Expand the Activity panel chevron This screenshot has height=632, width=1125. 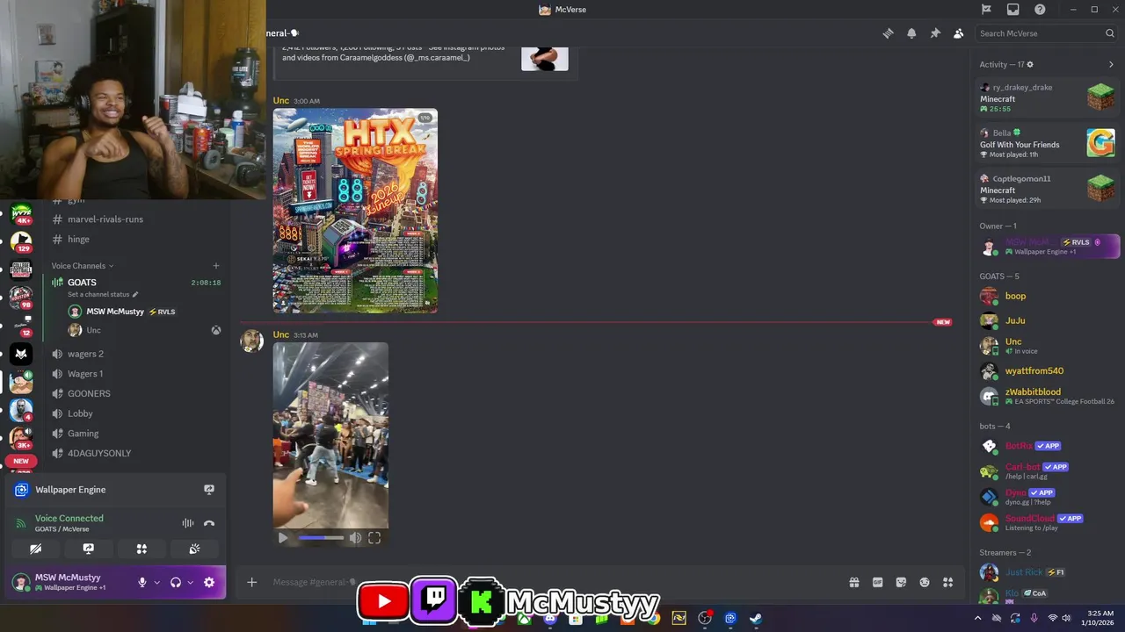pyautogui.click(x=1111, y=64)
